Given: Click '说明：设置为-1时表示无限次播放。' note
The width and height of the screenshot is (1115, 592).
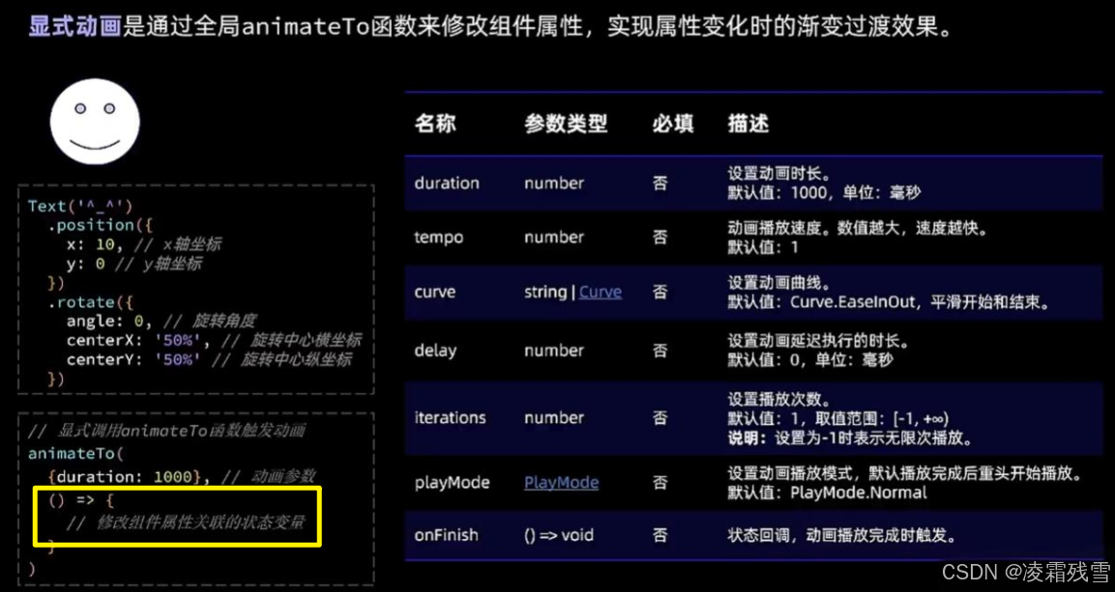Looking at the screenshot, I should coord(850,437).
